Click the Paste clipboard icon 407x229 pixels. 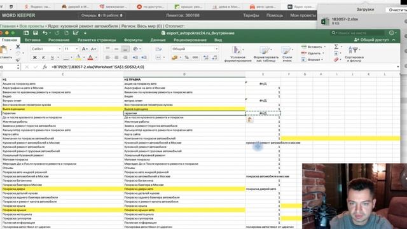pos(4,50)
